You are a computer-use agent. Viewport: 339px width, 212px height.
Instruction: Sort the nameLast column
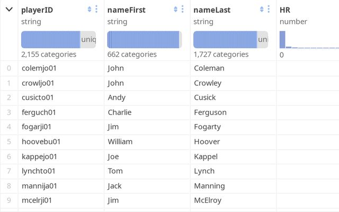(261, 10)
